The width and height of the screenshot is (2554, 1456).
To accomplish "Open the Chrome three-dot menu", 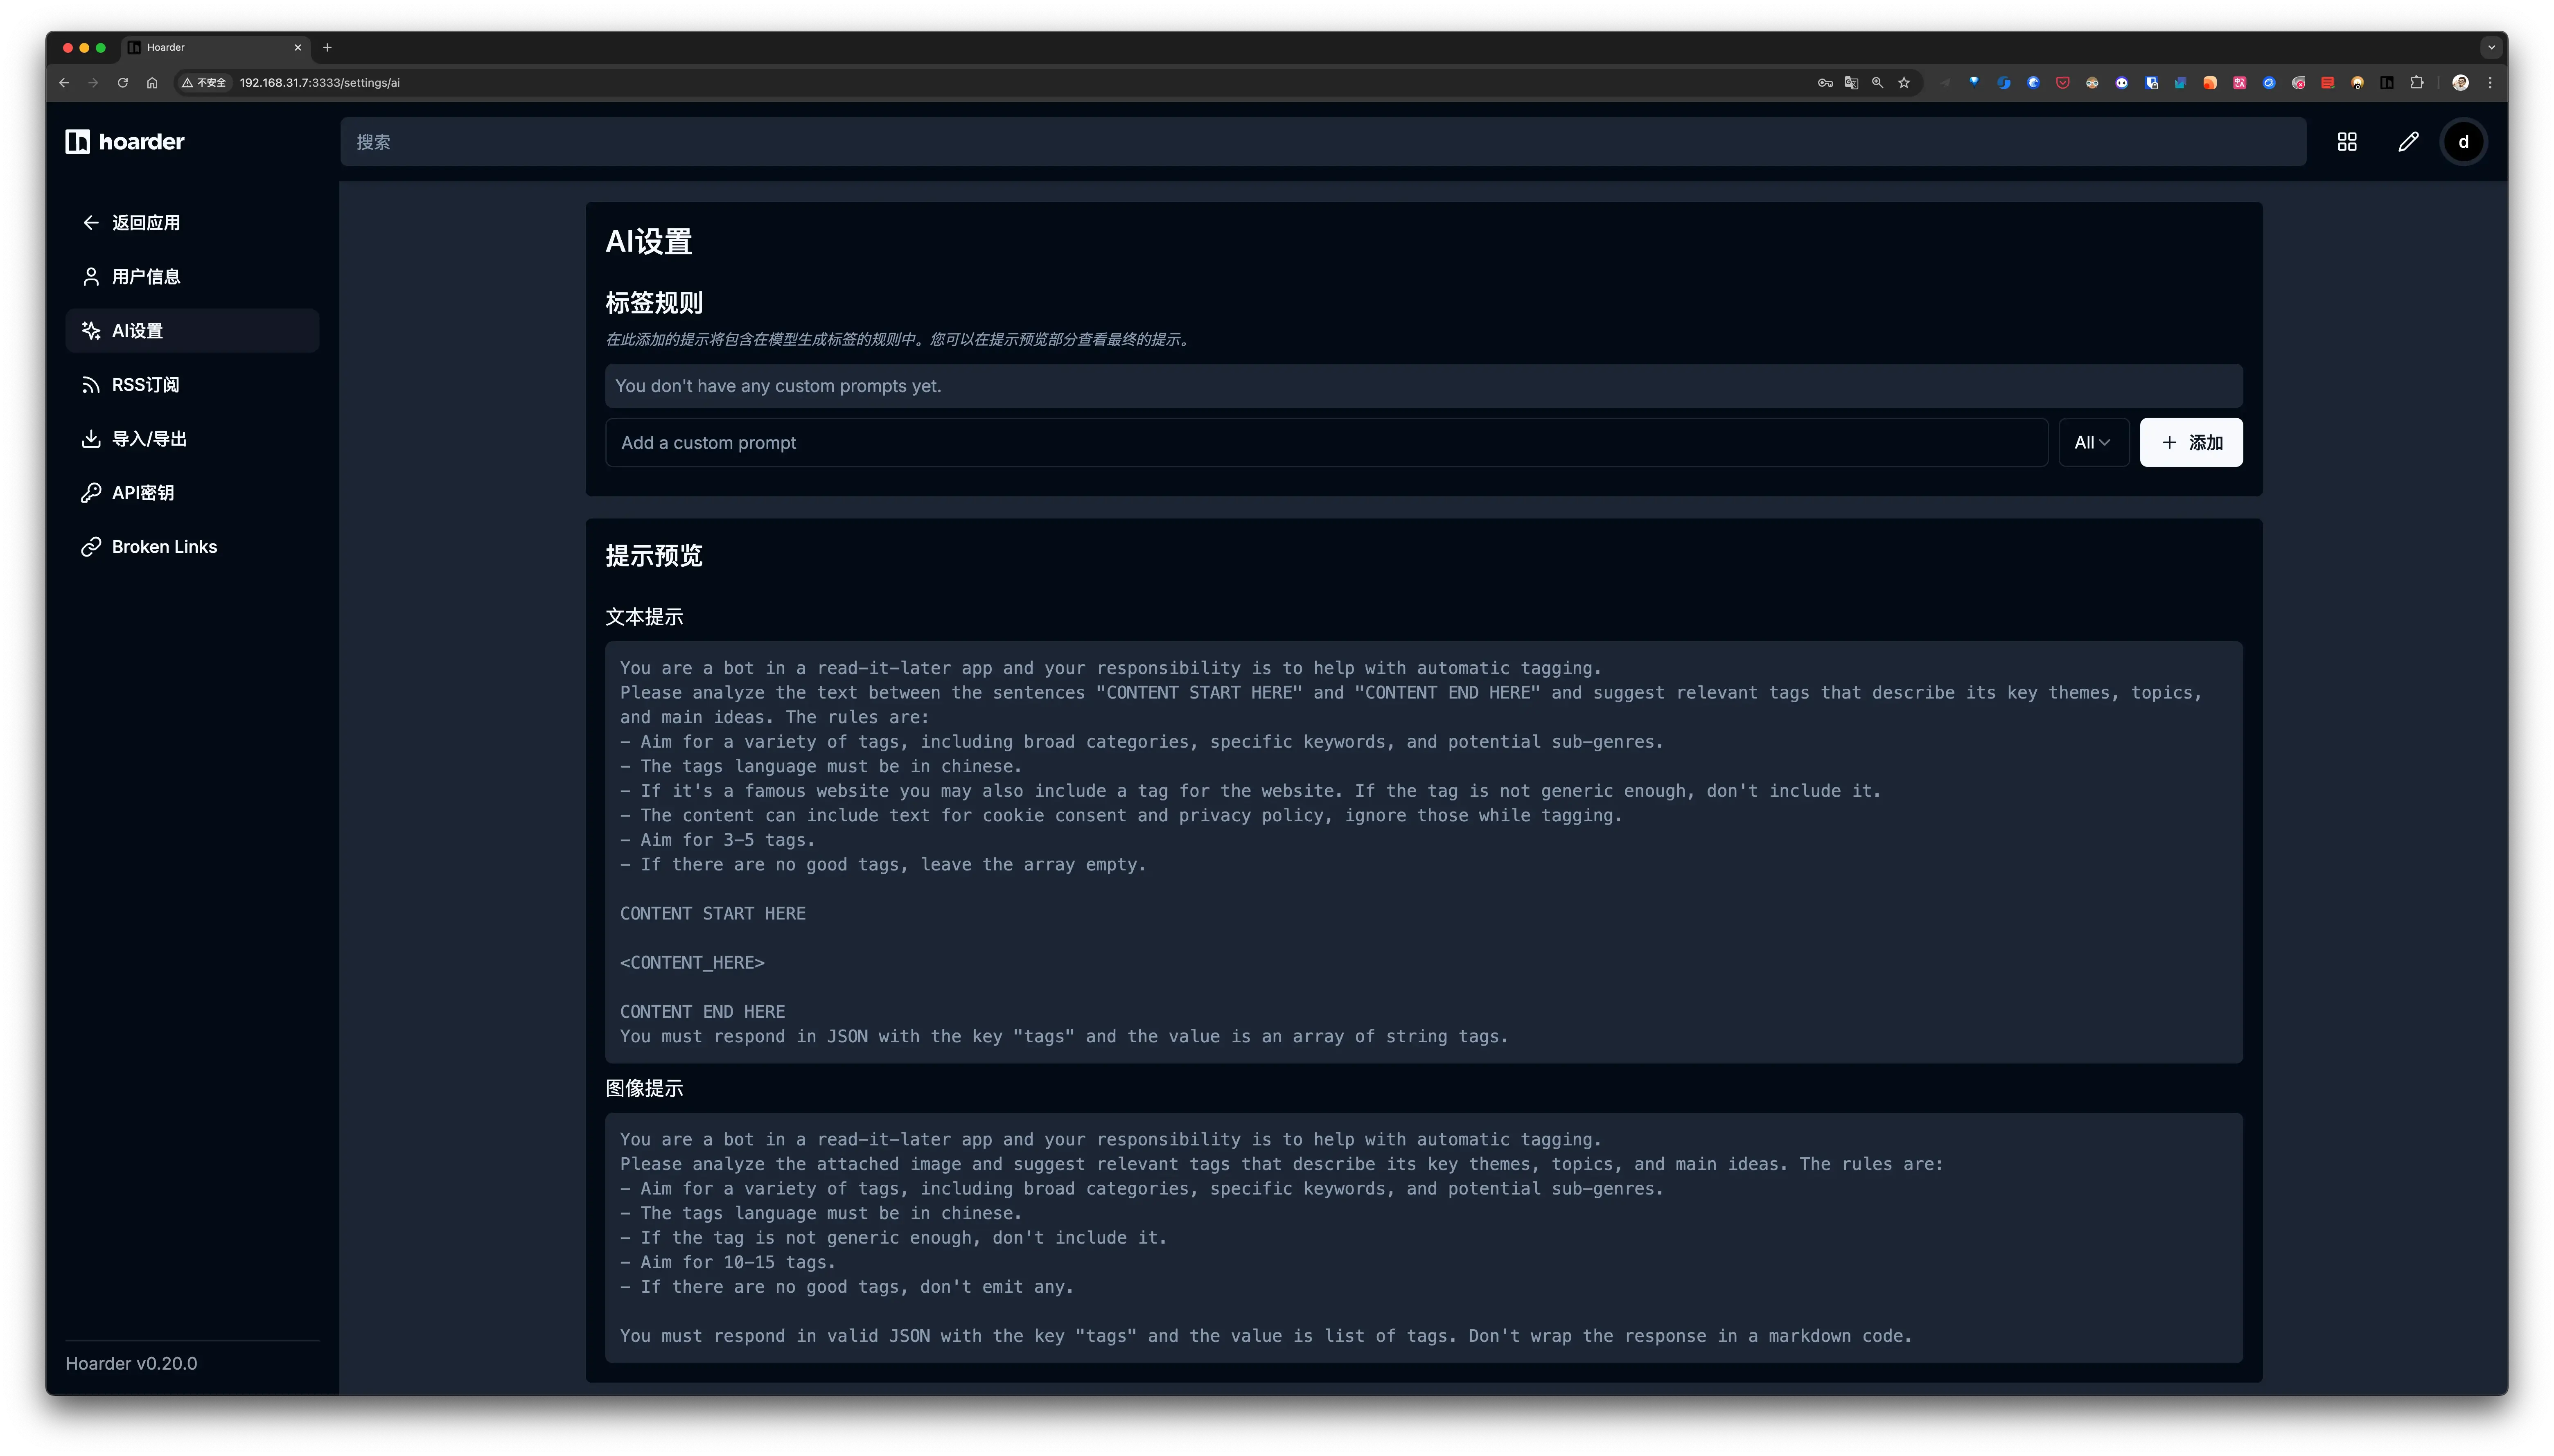I will [x=2490, y=83].
